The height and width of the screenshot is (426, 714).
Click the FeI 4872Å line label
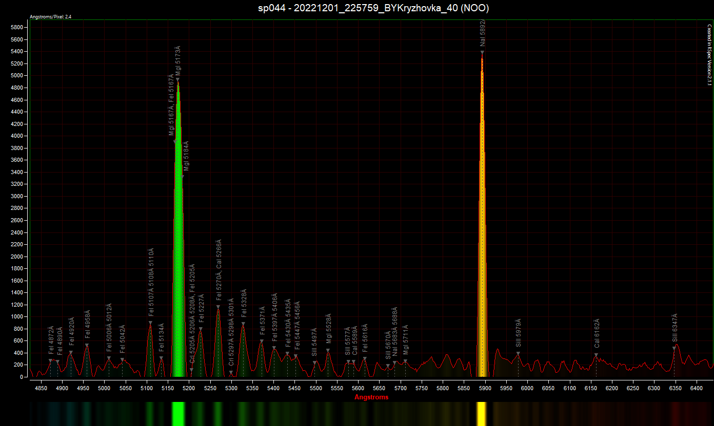tap(51, 340)
